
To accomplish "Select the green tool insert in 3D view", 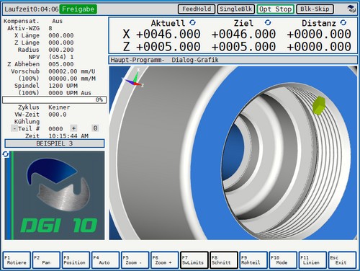I will (319, 105).
